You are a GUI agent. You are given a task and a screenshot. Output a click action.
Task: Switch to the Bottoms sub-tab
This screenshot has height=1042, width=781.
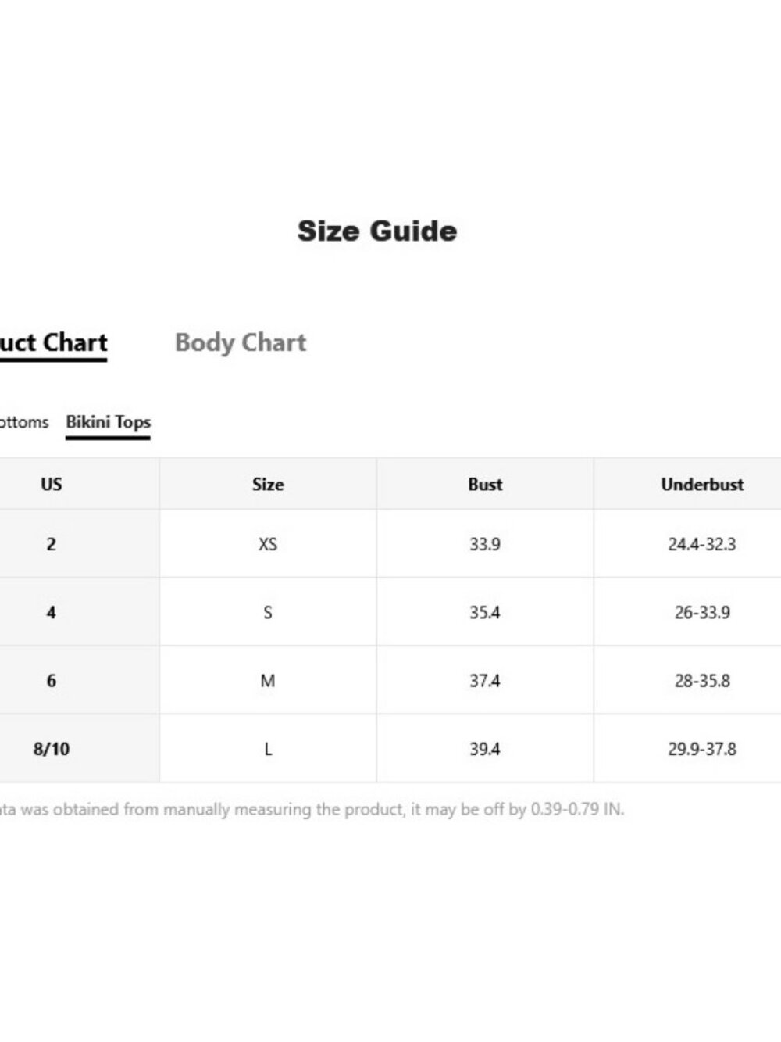tap(23, 422)
